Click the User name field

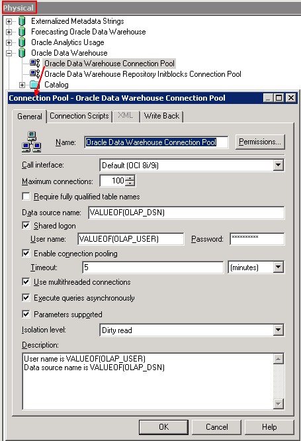131,239
